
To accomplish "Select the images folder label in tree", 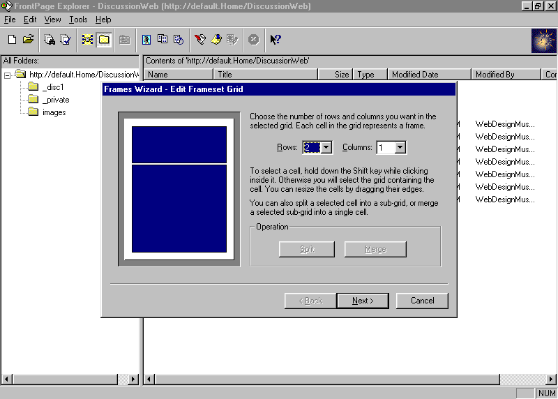I will click(54, 112).
